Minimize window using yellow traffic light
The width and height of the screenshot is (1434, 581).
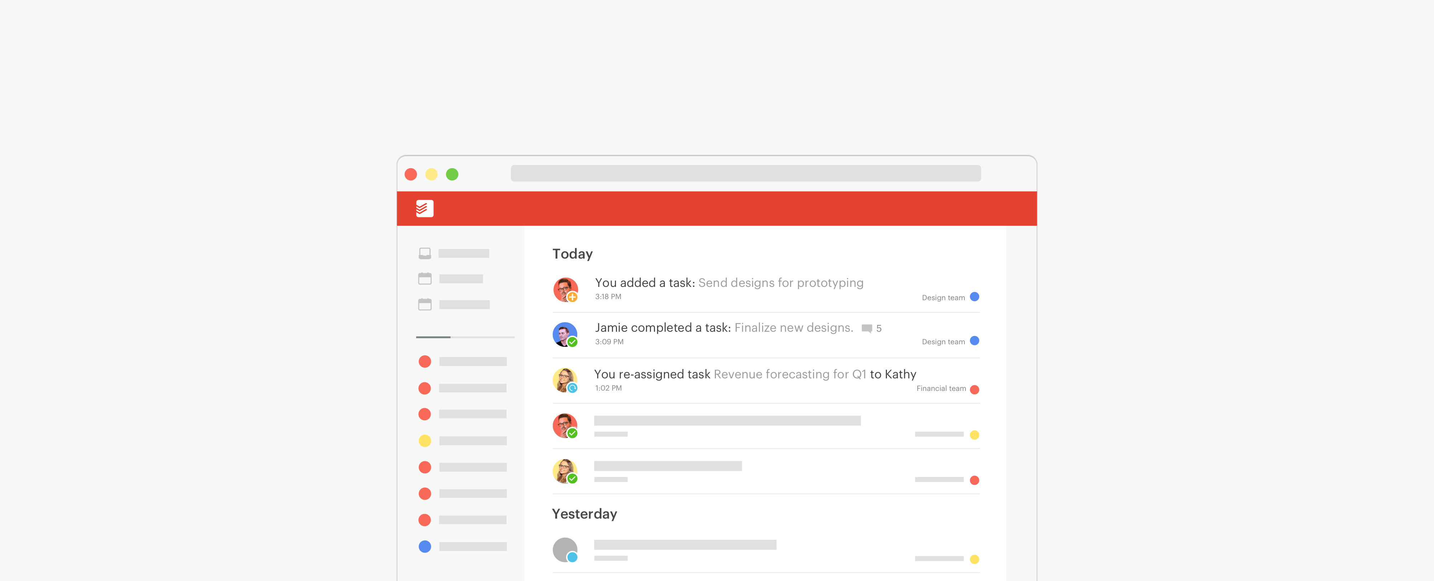[431, 174]
